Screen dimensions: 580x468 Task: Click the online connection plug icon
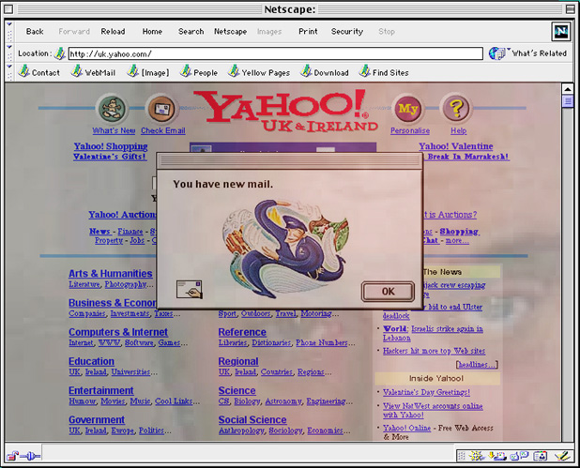pos(30,456)
